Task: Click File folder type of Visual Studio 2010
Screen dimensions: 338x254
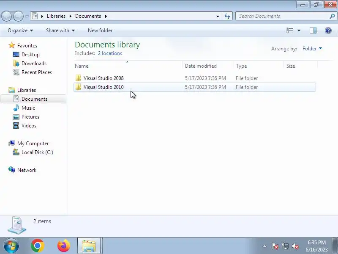Action: click(x=247, y=87)
